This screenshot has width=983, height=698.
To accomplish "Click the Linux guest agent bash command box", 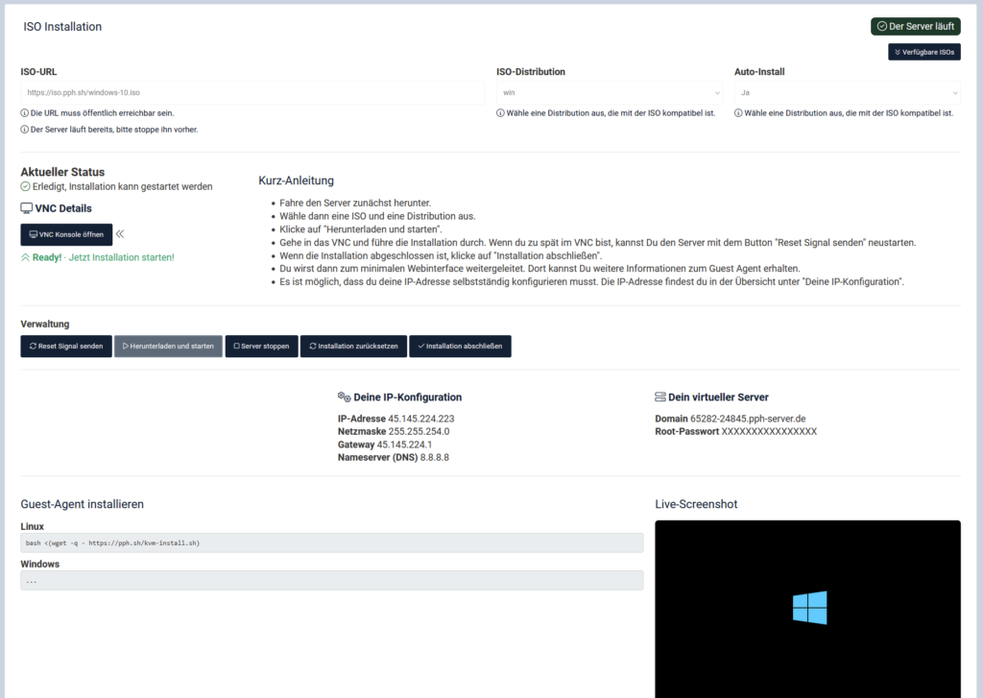I will [331, 543].
